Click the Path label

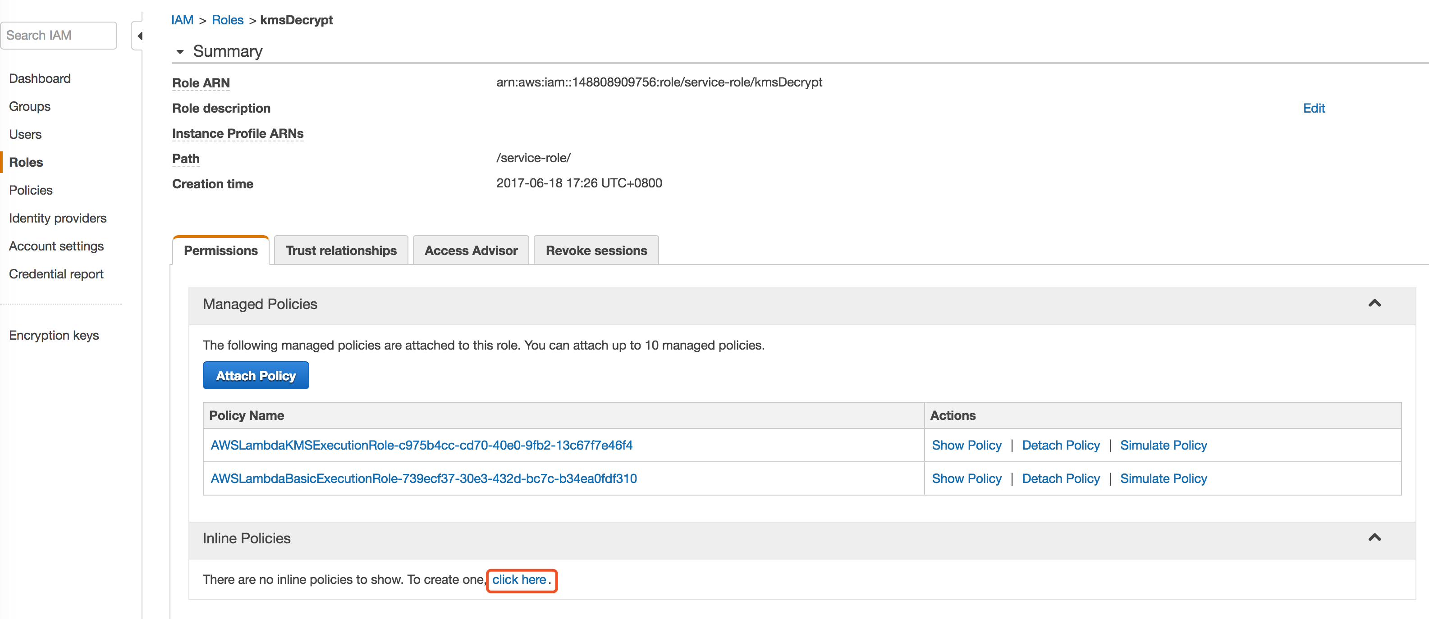(x=186, y=159)
